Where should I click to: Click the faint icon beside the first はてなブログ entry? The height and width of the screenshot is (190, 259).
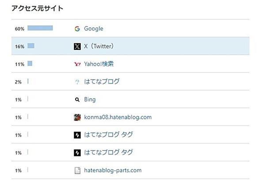pos(77,82)
